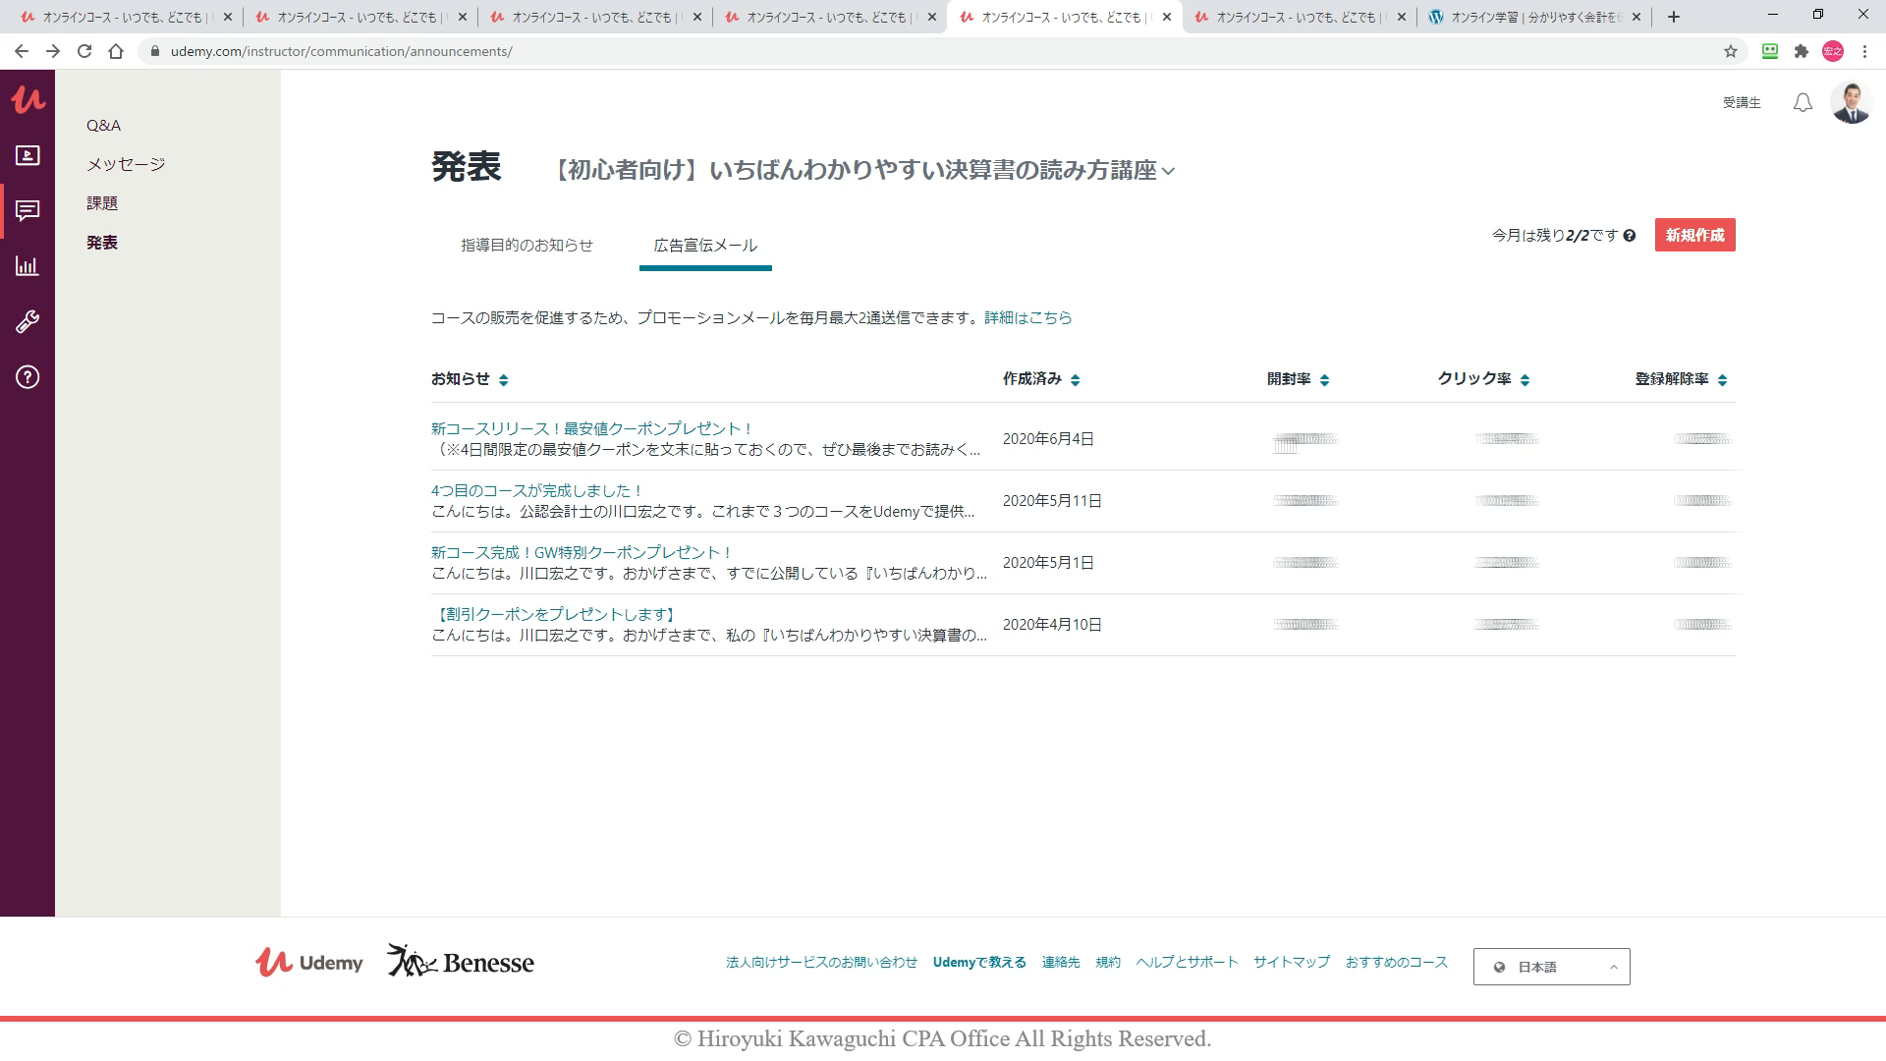Click date 2020年6月4日 cell
This screenshot has width=1886, height=1061.
[1048, 439]
